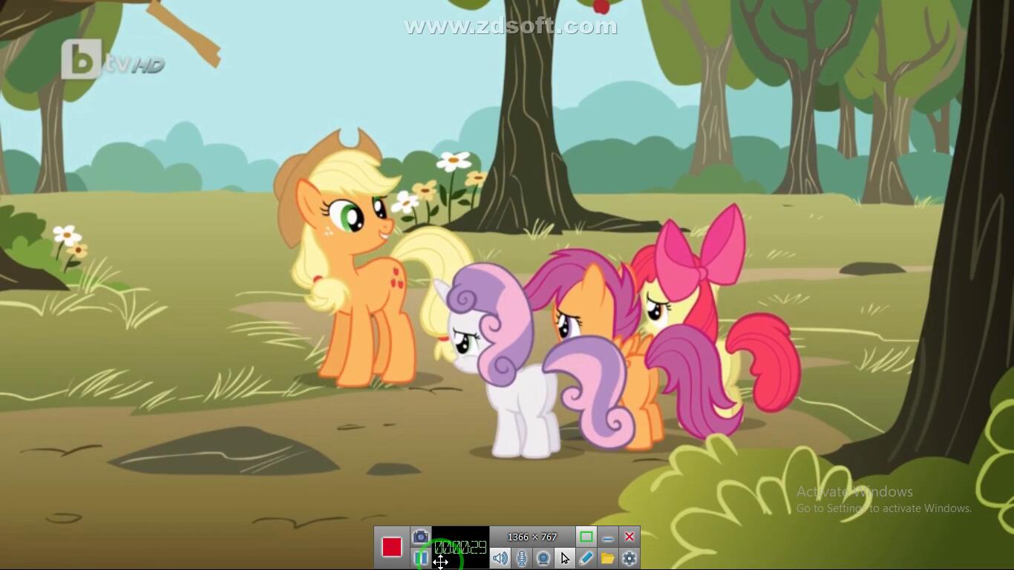Close the recorder toolbar with red X
Screen dimensions: 1014x570
click(x=629, y=537)
